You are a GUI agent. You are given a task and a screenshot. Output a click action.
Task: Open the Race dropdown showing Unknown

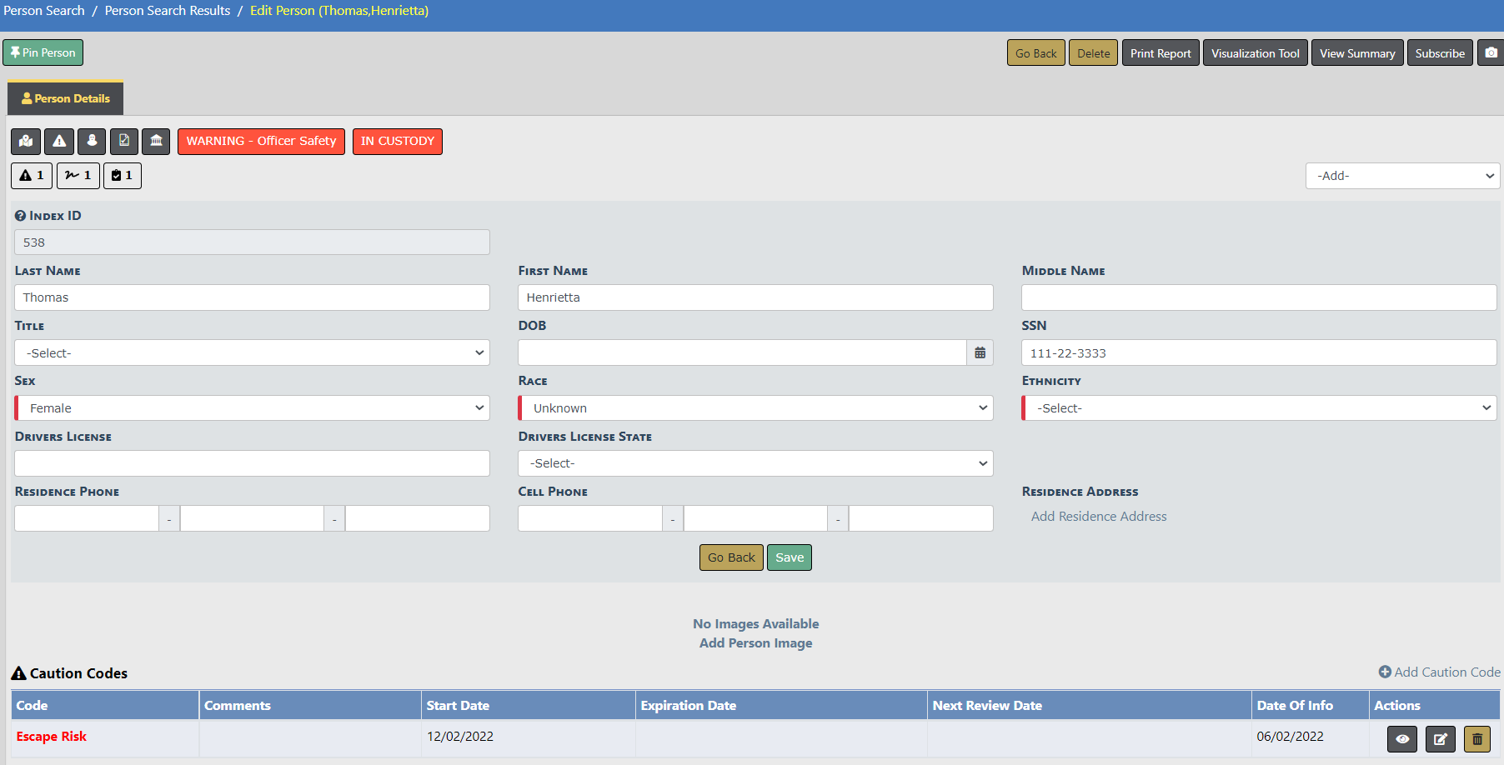[755, 408]
